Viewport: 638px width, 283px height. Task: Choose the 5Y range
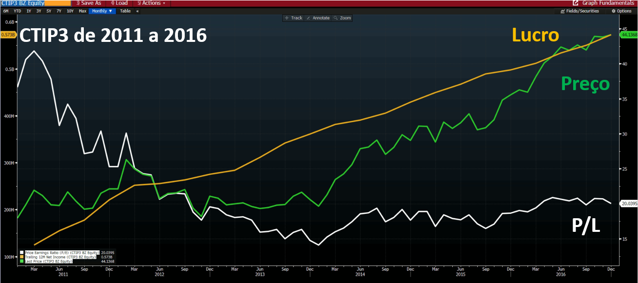click(49, 11)
